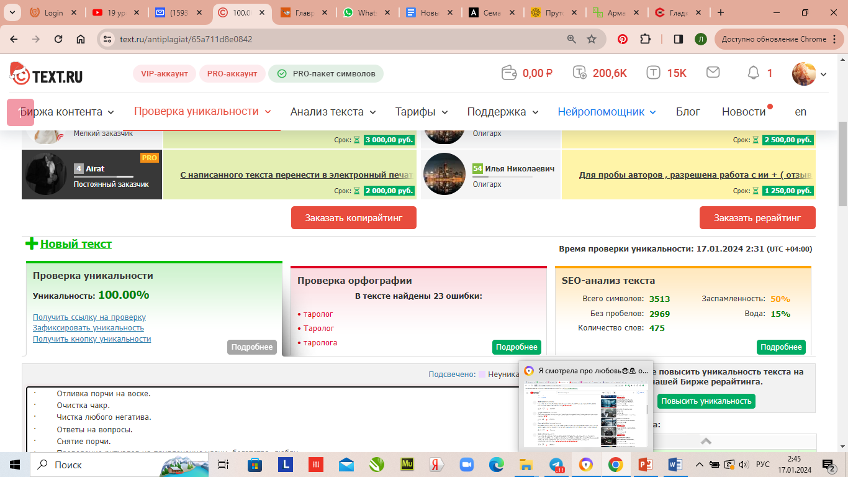Open a new tab with plus button
This screenshot has width=848, height=477.
721,12
